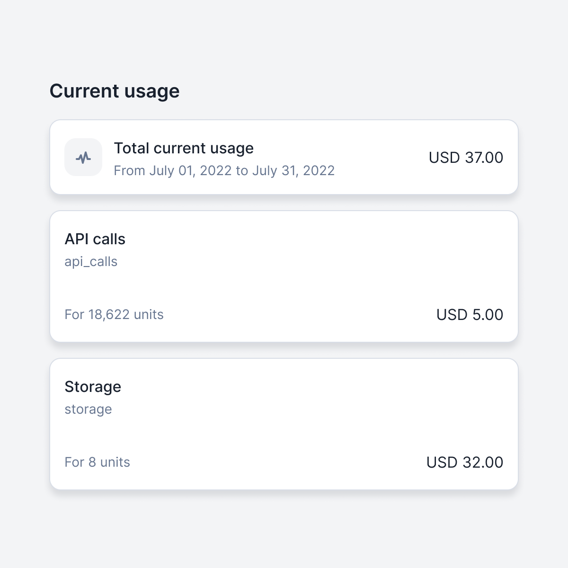The image size is (568, 568).
Task: Click the USD 5.00 amount
Action: [470, 315]
